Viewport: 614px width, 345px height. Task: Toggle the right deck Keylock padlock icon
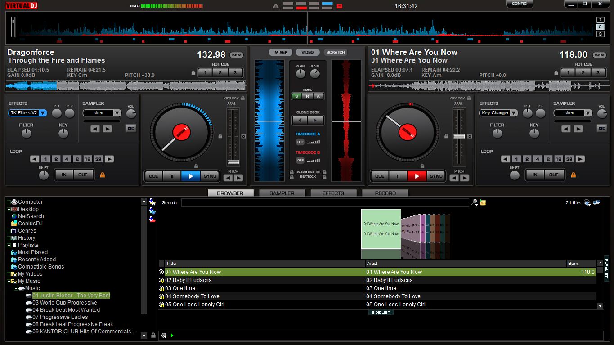(468, 98)
